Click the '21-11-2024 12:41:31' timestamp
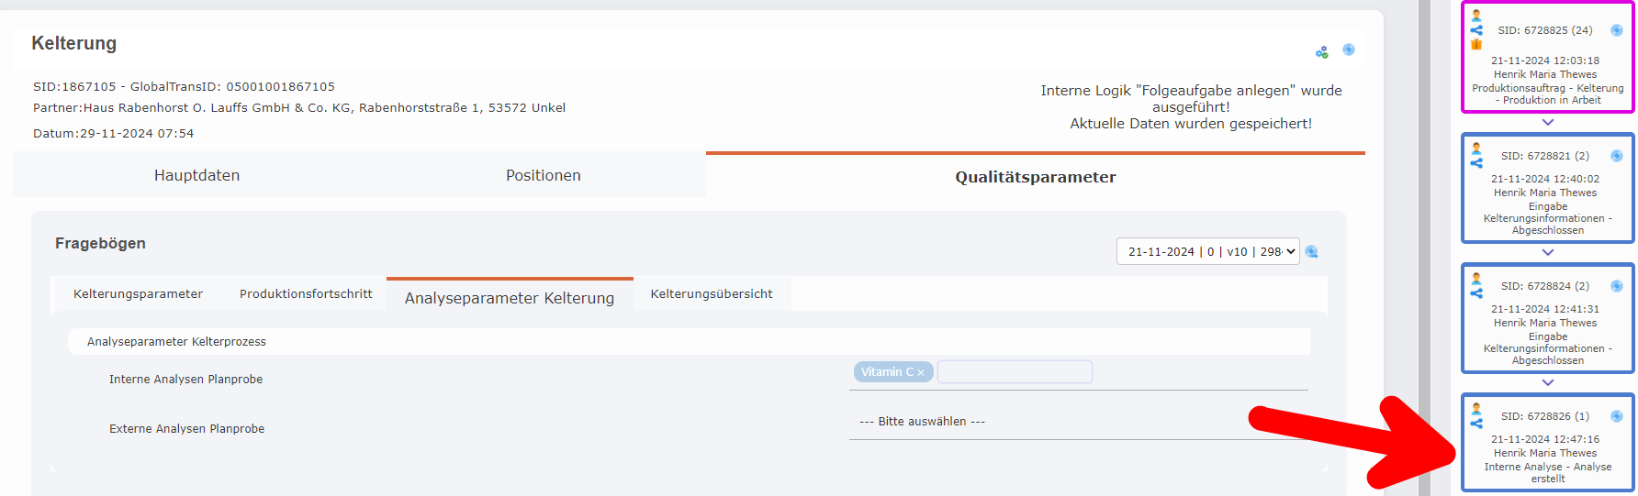This screenshot has height=496, width=1638. (x=1545, y=309)
